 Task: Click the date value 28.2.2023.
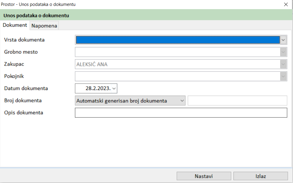tap(98, 88)
